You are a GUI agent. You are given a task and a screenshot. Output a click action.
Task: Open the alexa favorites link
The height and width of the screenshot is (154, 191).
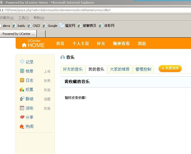coord(6,26)
